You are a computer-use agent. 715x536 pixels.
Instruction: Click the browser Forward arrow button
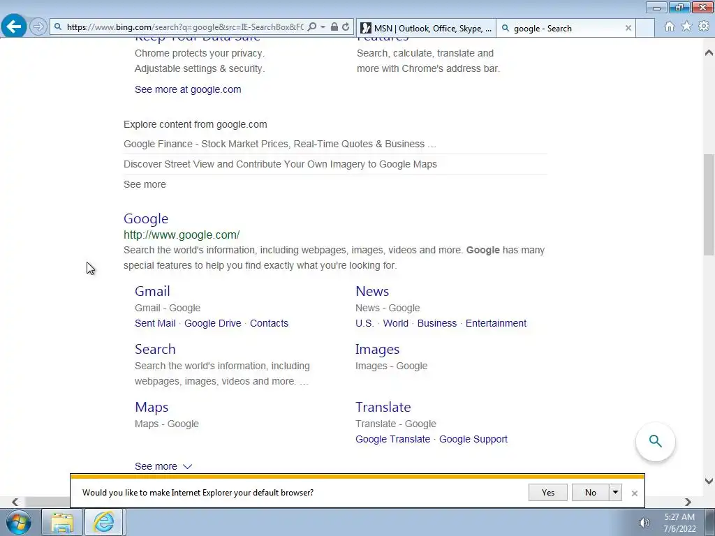pyautogui.click(x=38, y=27)
